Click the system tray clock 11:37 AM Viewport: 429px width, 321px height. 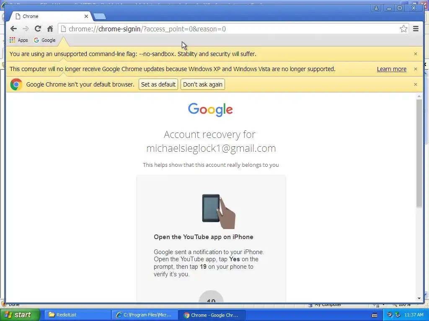click(413, 315)
